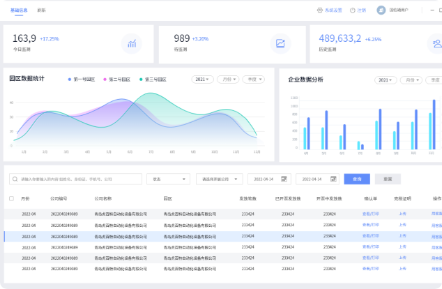Click the 第二号园区 pink legend color dot
442x289 pixels.
pos(105,80)
